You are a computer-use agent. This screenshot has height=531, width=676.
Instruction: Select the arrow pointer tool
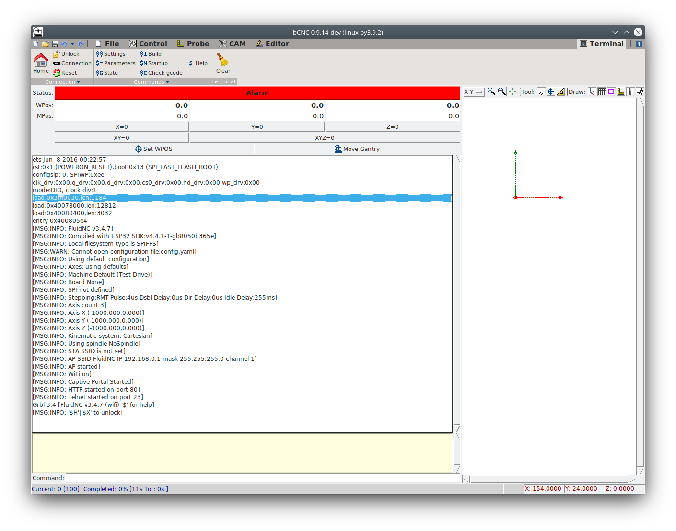pyautogui.click(x=541, y=92)
